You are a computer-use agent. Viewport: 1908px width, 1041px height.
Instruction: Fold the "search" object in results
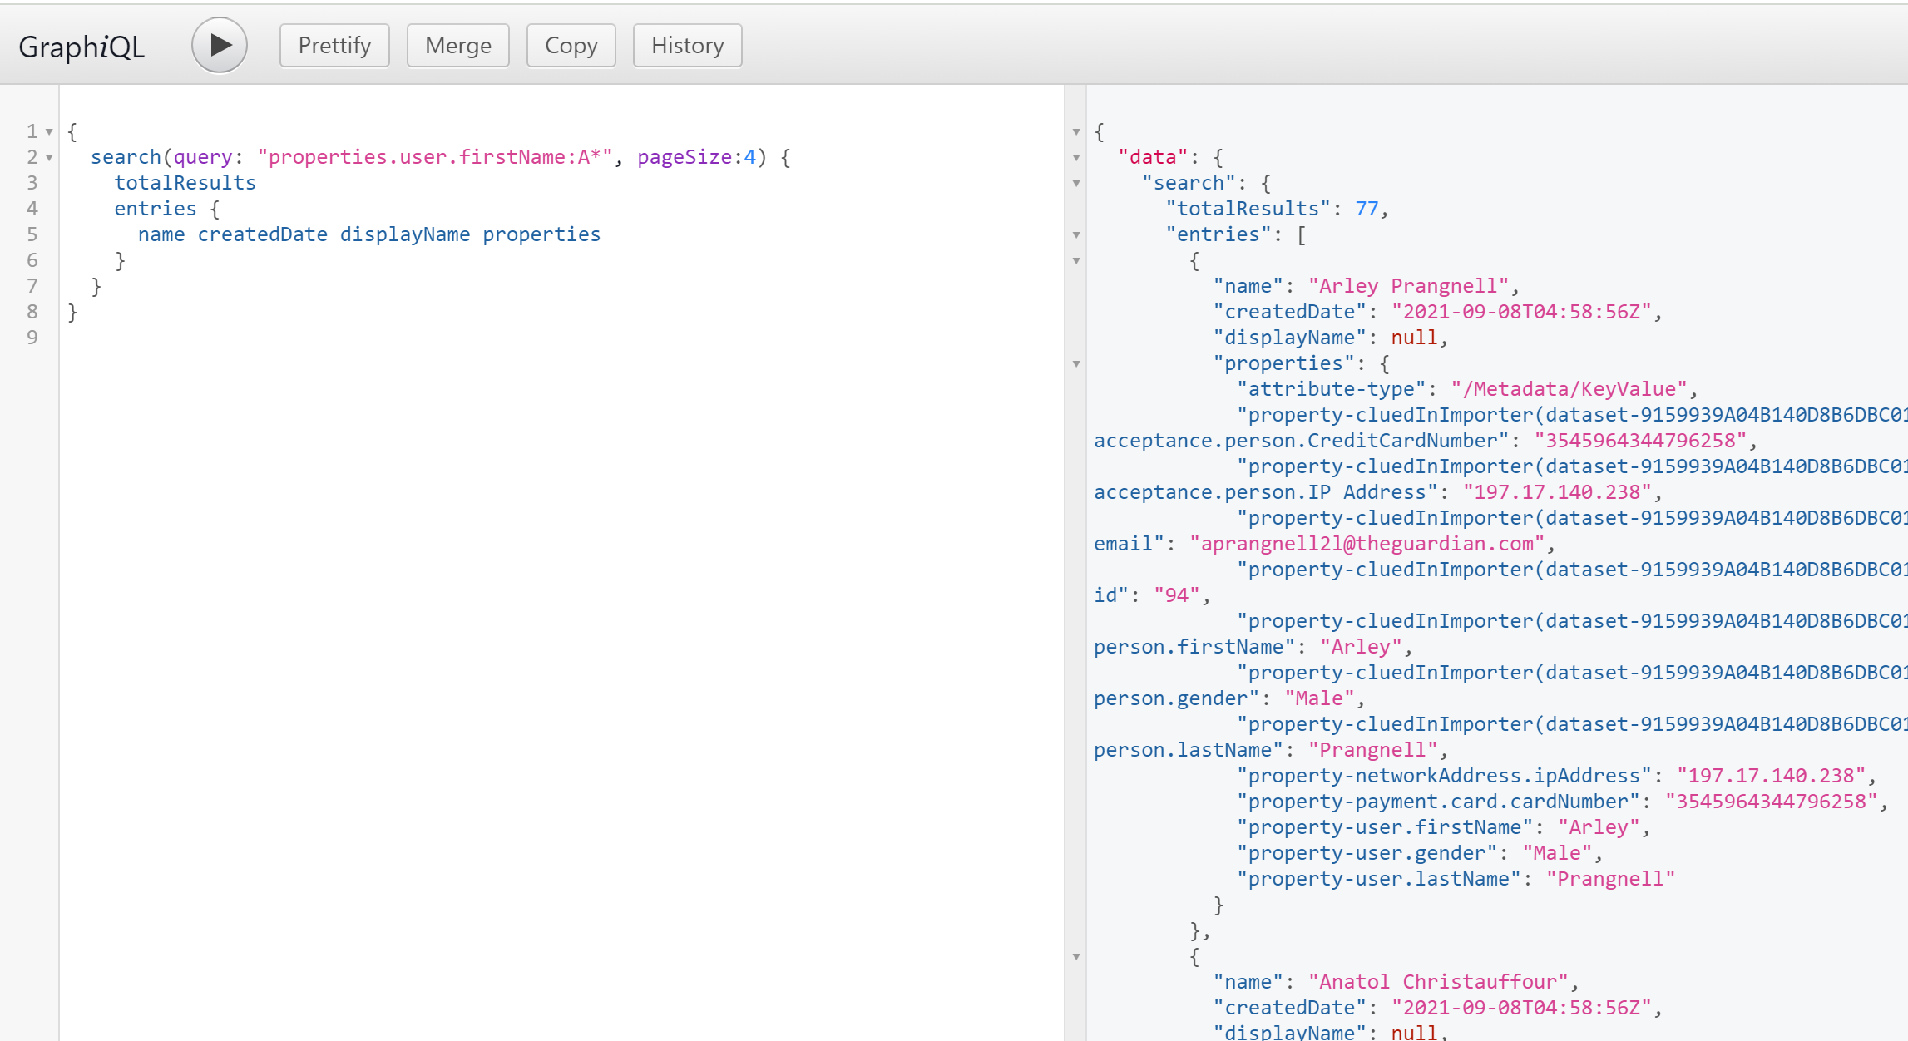pos(1076,184)
